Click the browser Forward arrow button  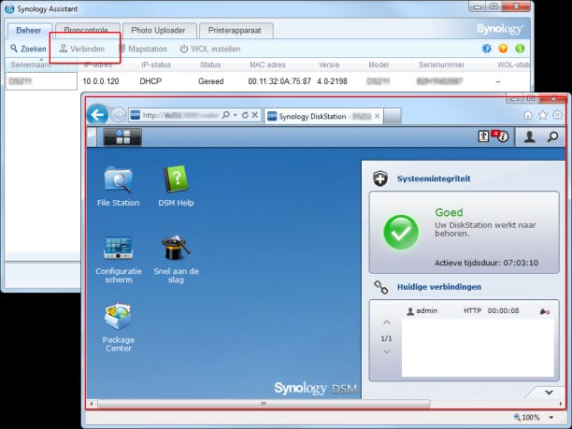(x=118, y=115)
